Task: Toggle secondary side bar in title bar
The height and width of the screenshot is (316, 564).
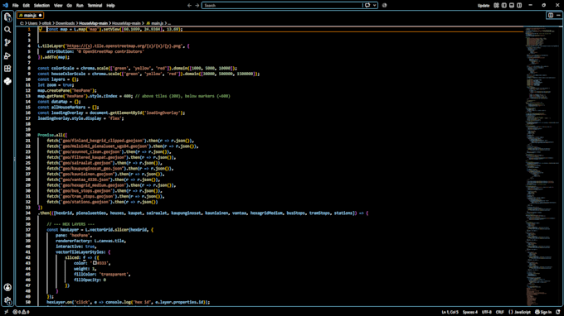Action: pos(519,6)
